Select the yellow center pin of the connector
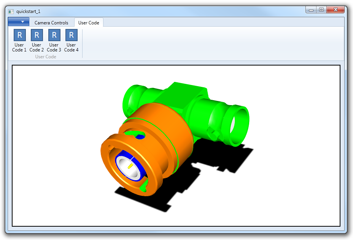353x240 pixels. tap(130, 166)
